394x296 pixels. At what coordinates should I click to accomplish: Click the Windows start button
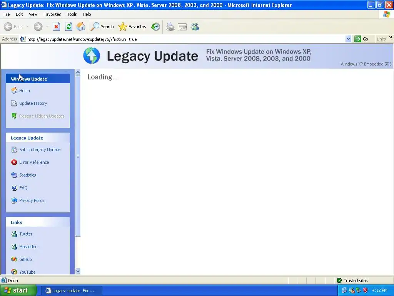tap(18, 291)
